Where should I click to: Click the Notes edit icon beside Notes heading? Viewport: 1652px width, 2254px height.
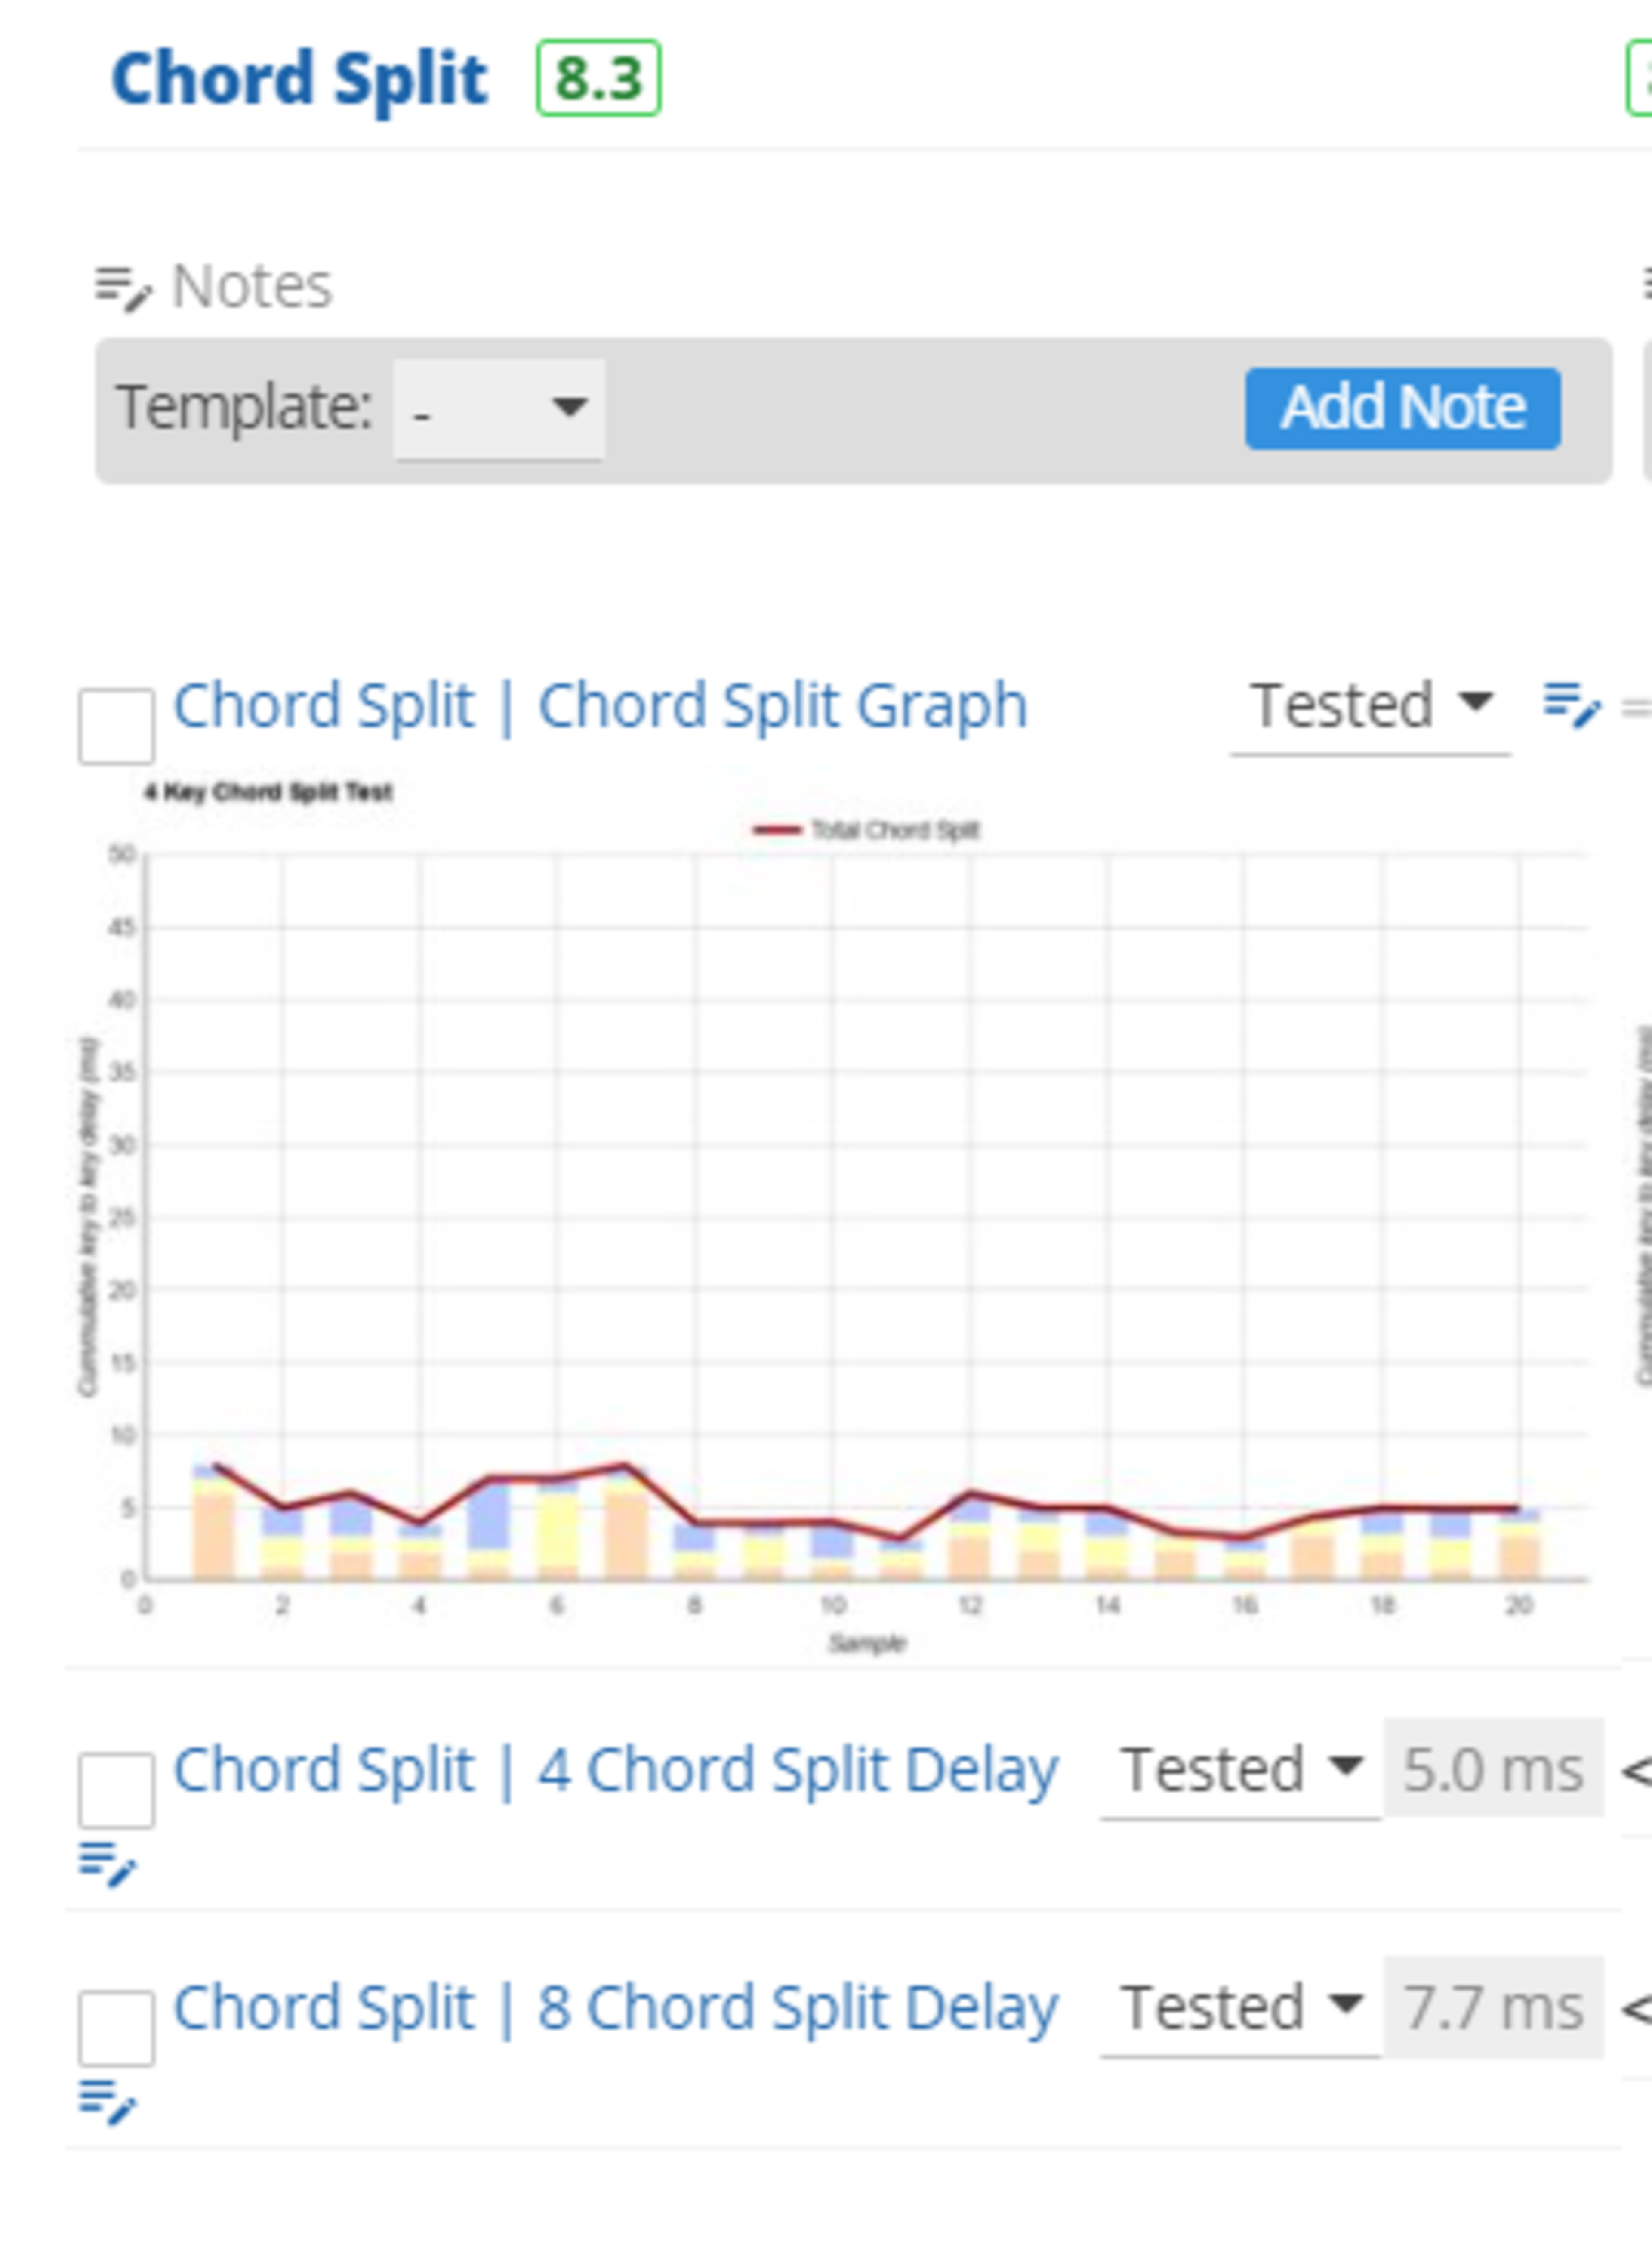122,288
